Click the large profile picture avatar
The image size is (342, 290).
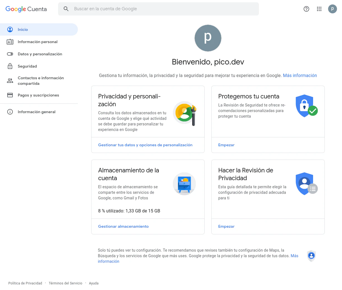[208, 38]
